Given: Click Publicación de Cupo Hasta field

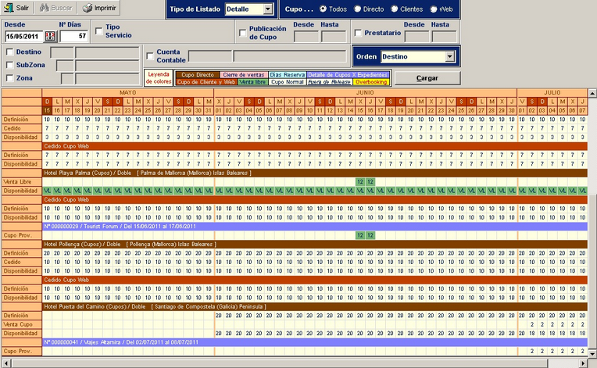Looking at the screenshot, I should coord(334,37).
